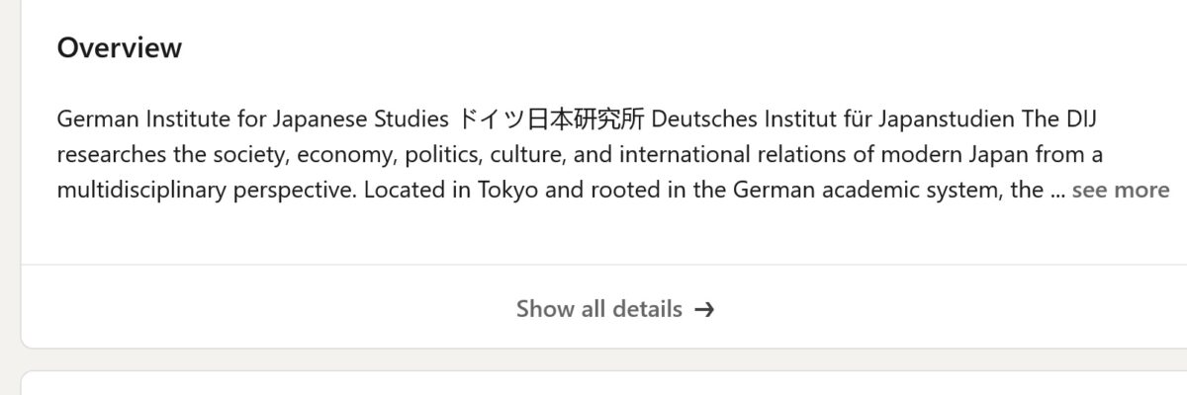Viewport: 1187px width, 395px height.
Task: Click the next card below Overview
Action: [603, 385]
